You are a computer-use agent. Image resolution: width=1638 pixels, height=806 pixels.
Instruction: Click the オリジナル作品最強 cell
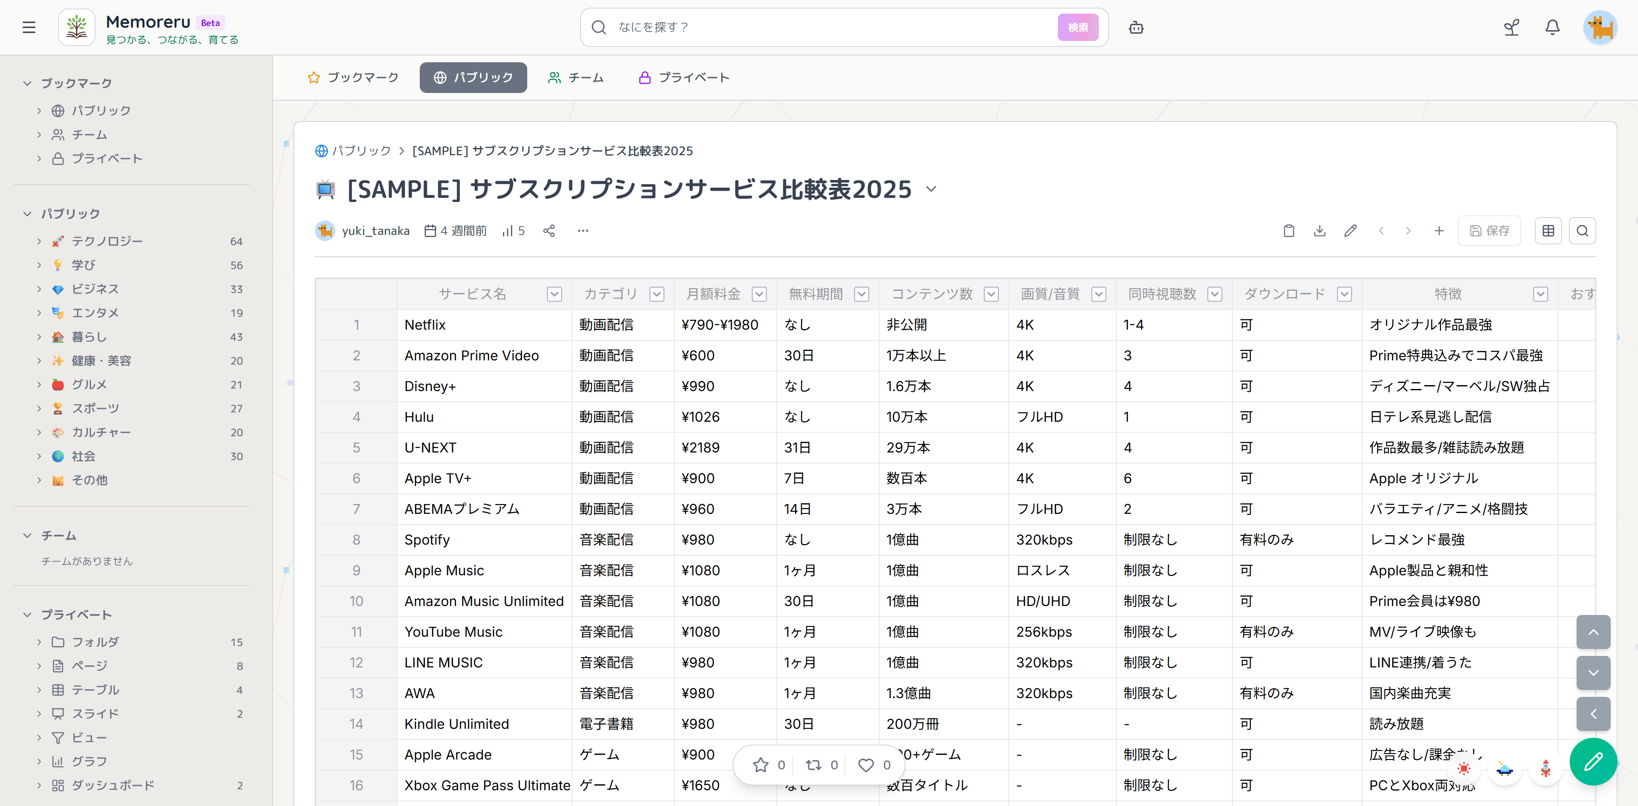click(x=1460, y=325)
